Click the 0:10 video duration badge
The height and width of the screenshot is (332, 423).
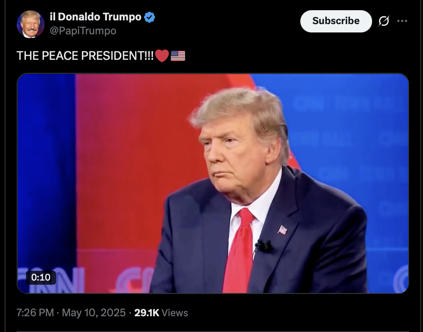point(41,277)
